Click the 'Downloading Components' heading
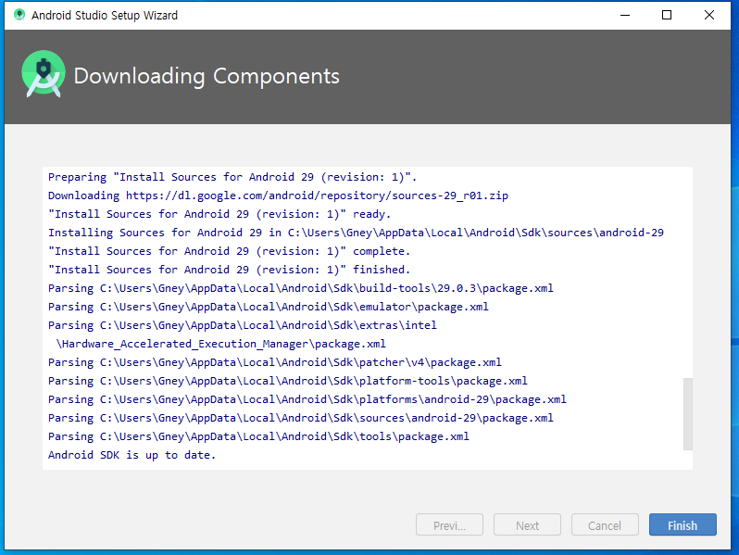 coord(207,76)
